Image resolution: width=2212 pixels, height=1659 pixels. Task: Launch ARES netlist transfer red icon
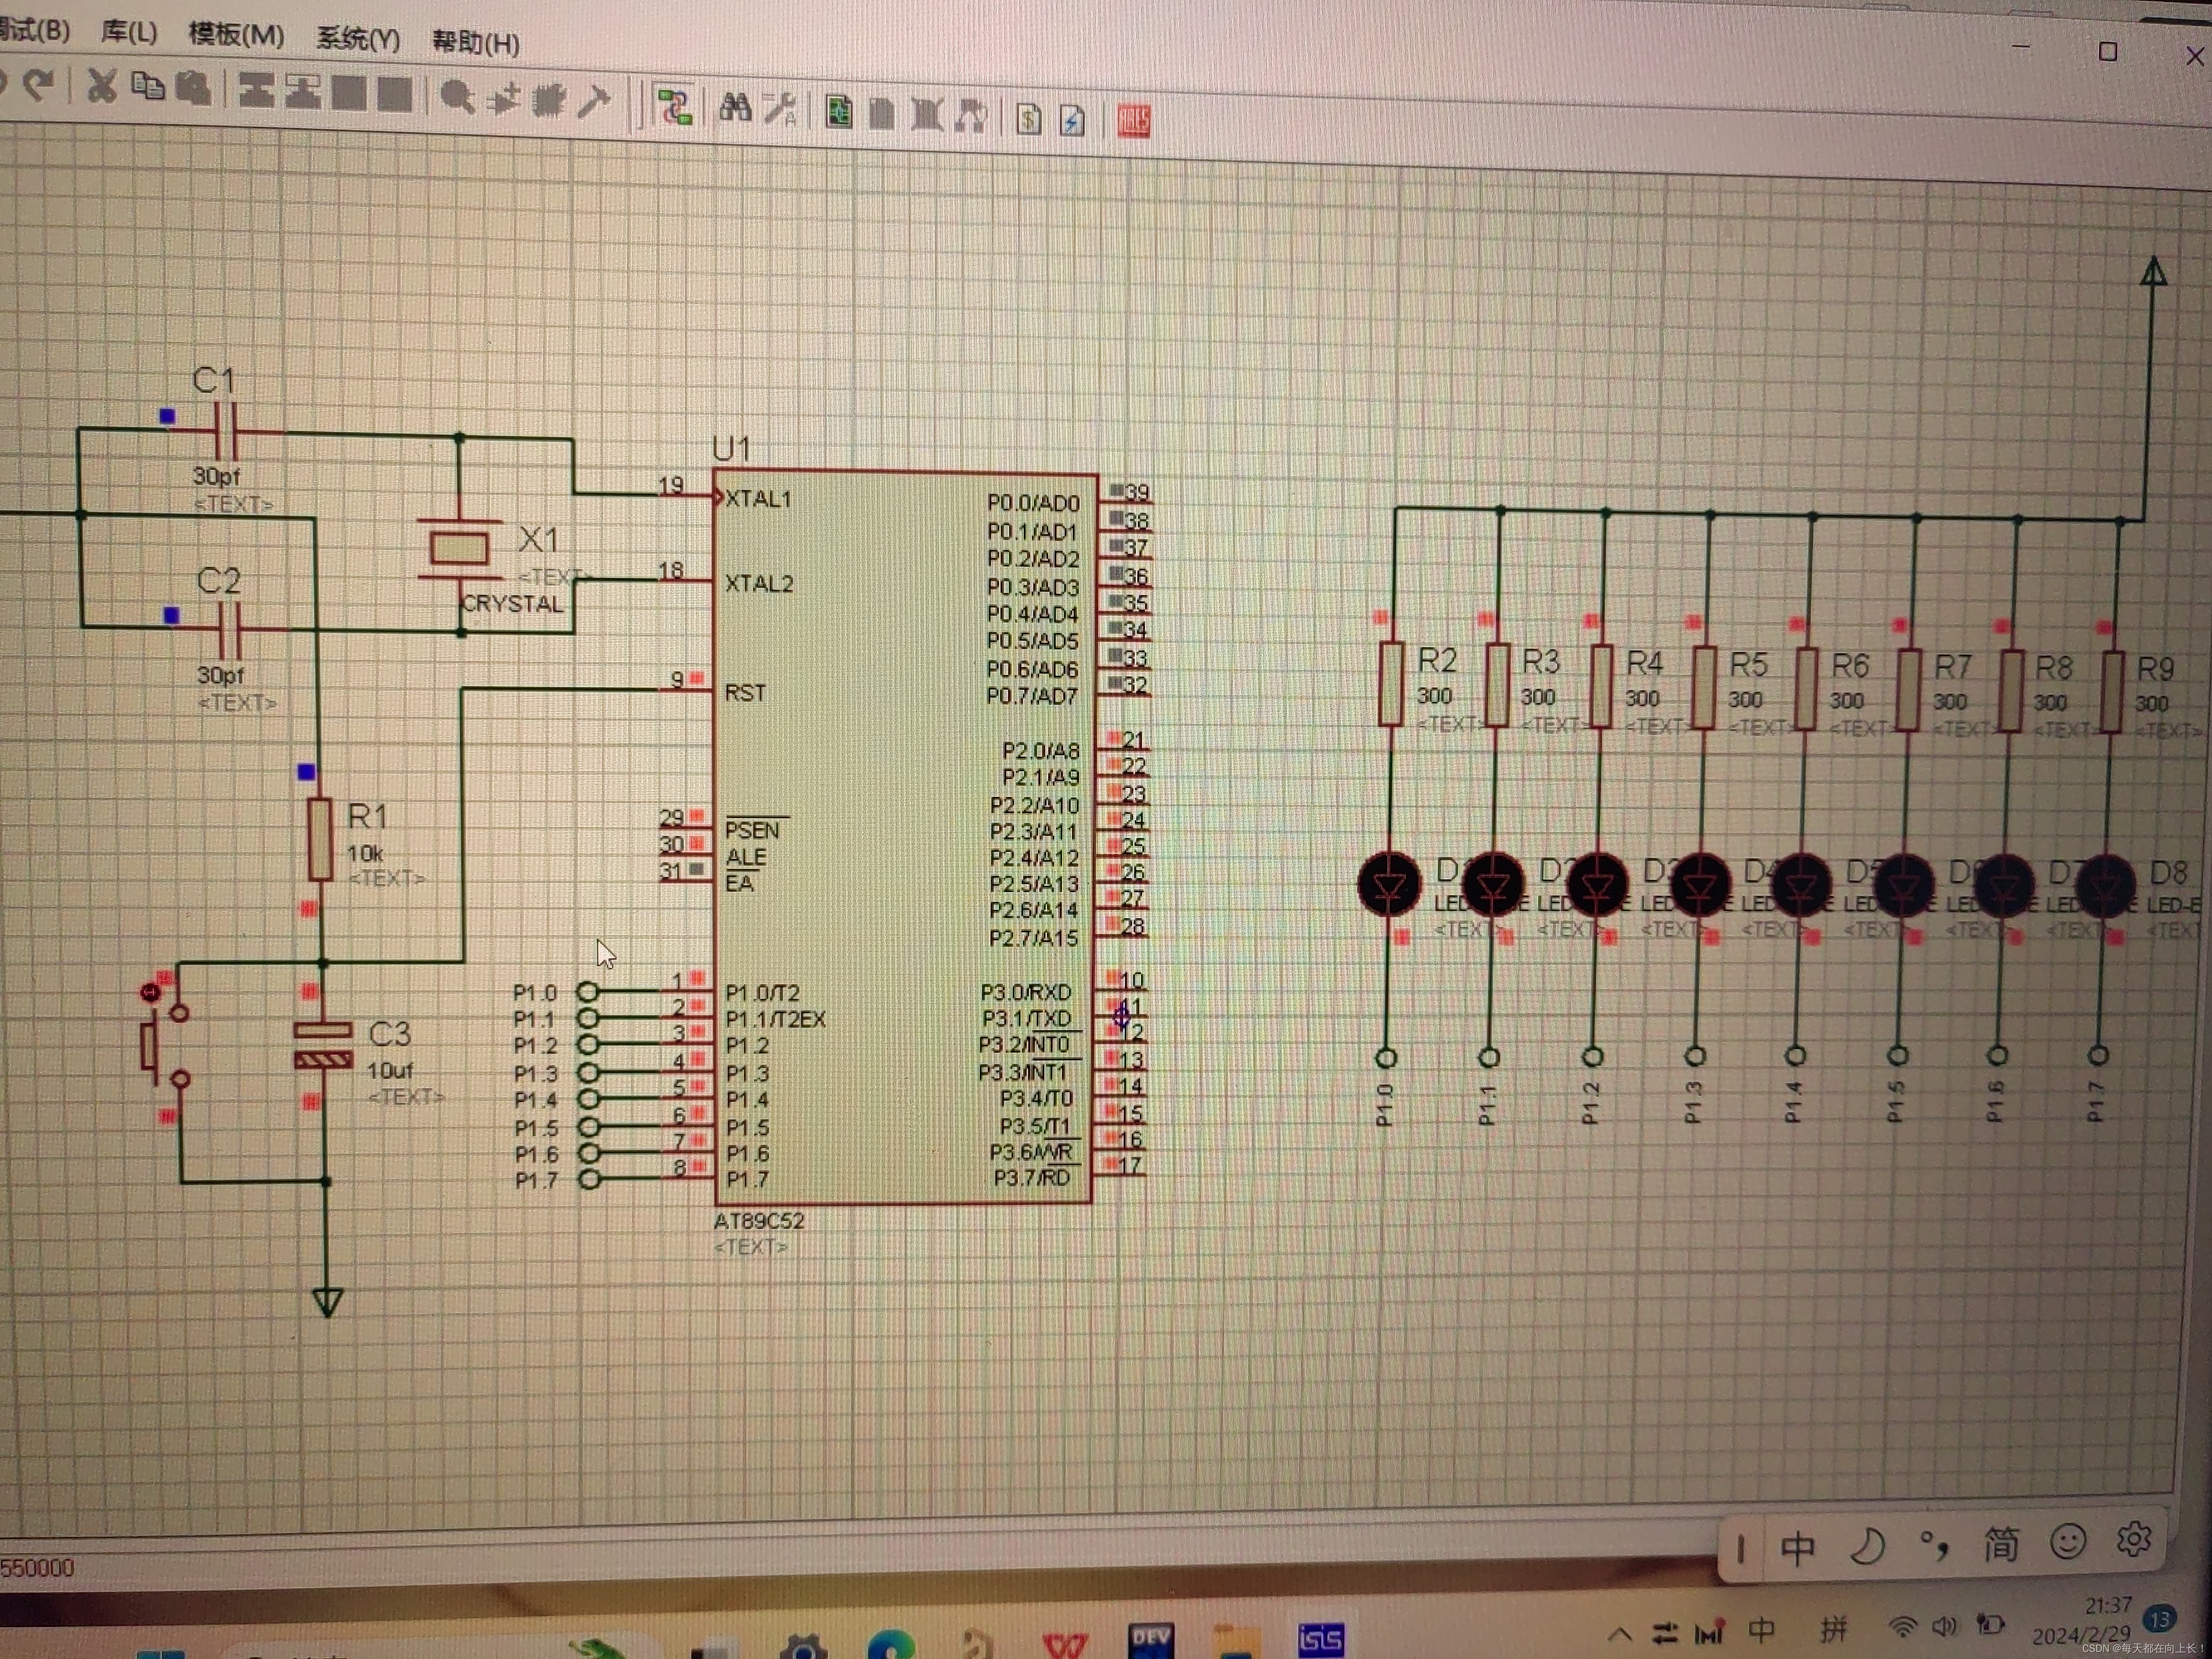[1133, 122]
